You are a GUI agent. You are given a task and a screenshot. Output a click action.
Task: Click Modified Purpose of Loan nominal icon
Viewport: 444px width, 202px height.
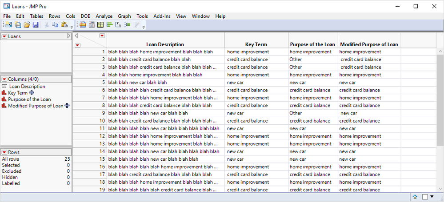pyautogui.click(x=4, y=106)
